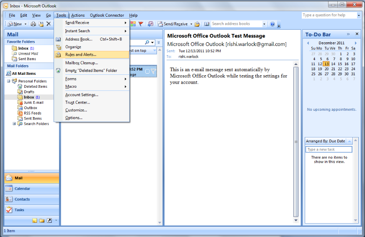Click the Address Book icon in Tools menu
365x237 pixels.
click(x=58, y=39)
